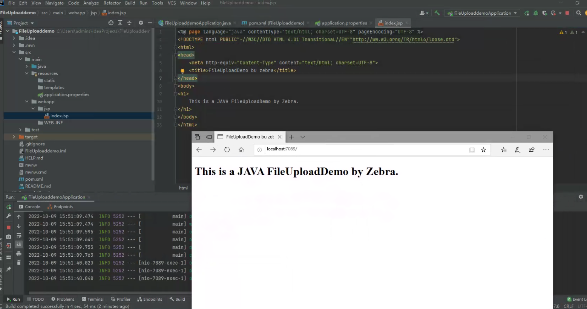587x309 pixels.
Task: Open Profiler tool window
Action: (x=121, y=299)
